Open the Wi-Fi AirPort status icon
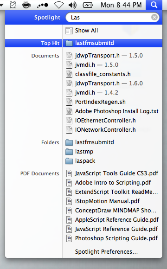This screenshot has height=269, width=167. 59,5
